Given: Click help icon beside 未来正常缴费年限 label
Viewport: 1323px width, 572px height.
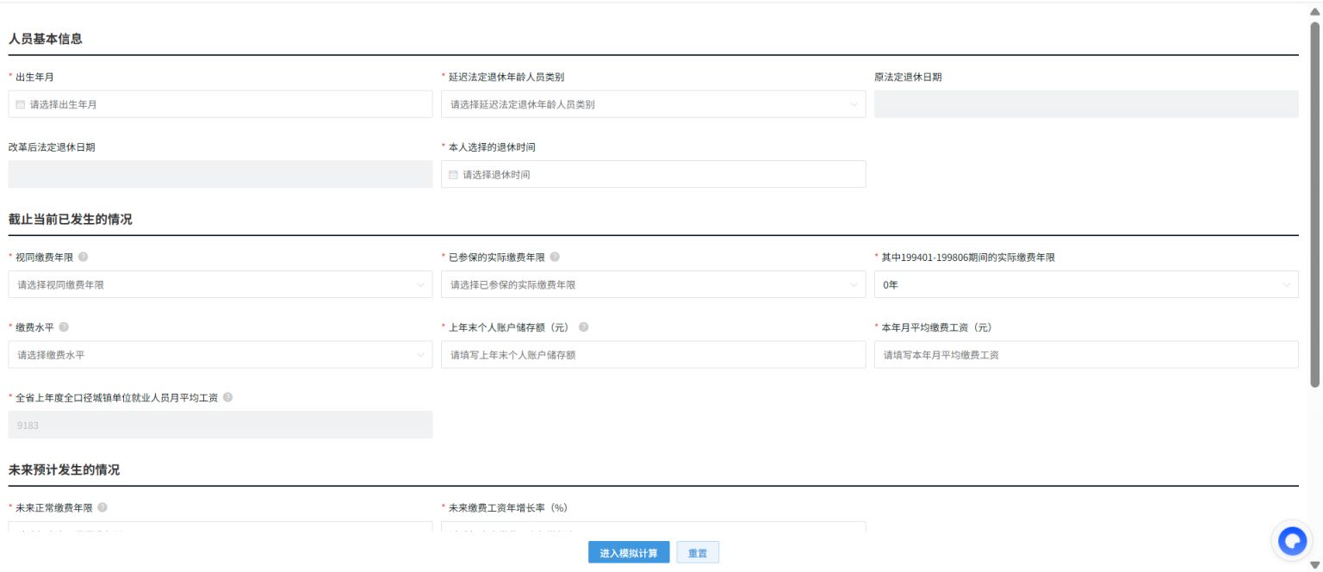Looking at the screenshot, I should click(102, 507).
